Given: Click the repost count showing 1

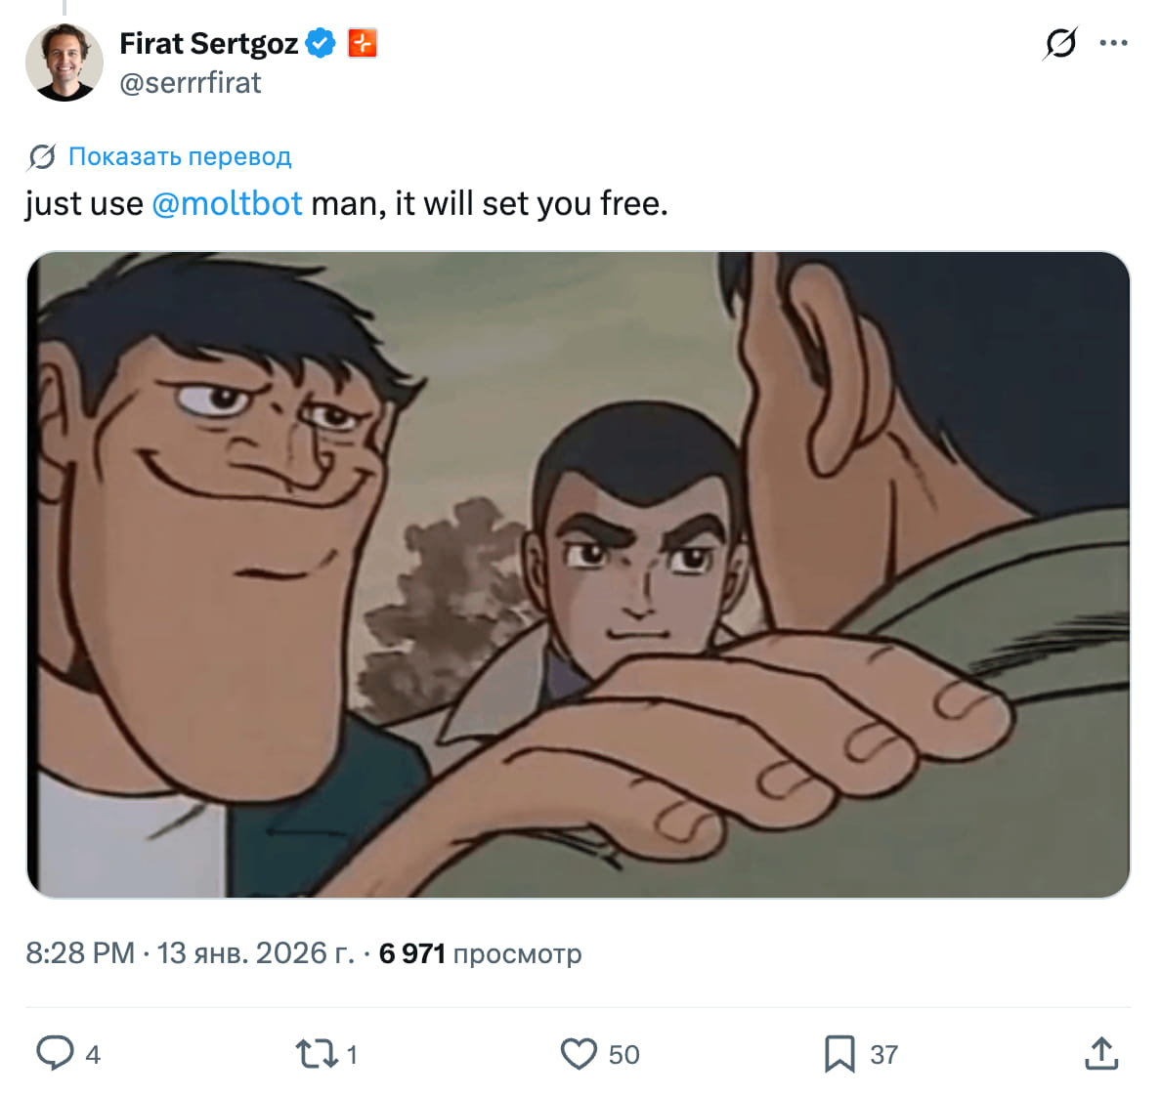Looking at the screenshot, I should click(x=350, y=1055).
